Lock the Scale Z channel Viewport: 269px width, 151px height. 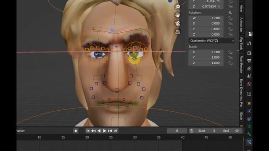pyautogui.click(x=230, y=63)
